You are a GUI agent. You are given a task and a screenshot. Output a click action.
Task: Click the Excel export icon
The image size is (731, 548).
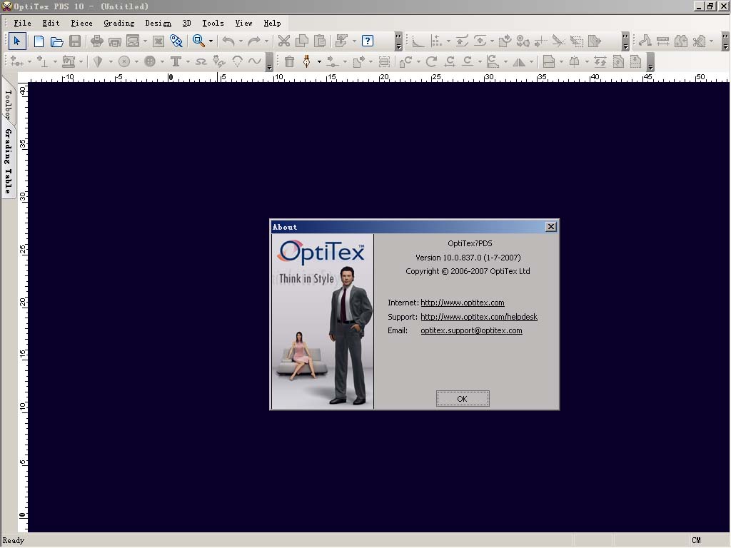coord(158,41)
